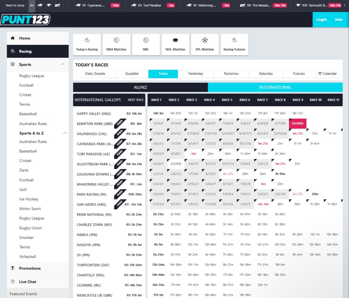Image resolution: width=349 pixels, height=298 pixels.
Task: Click the Join button
Action: 338,20
